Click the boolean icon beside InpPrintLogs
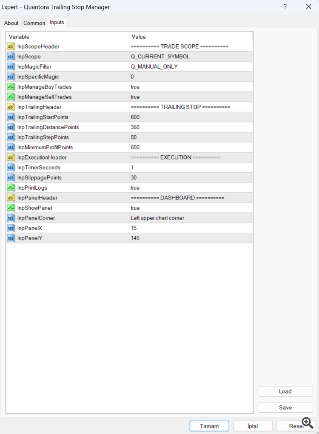Image resolution: width=319 pixels, height=434 pixels. pos(11,188)
